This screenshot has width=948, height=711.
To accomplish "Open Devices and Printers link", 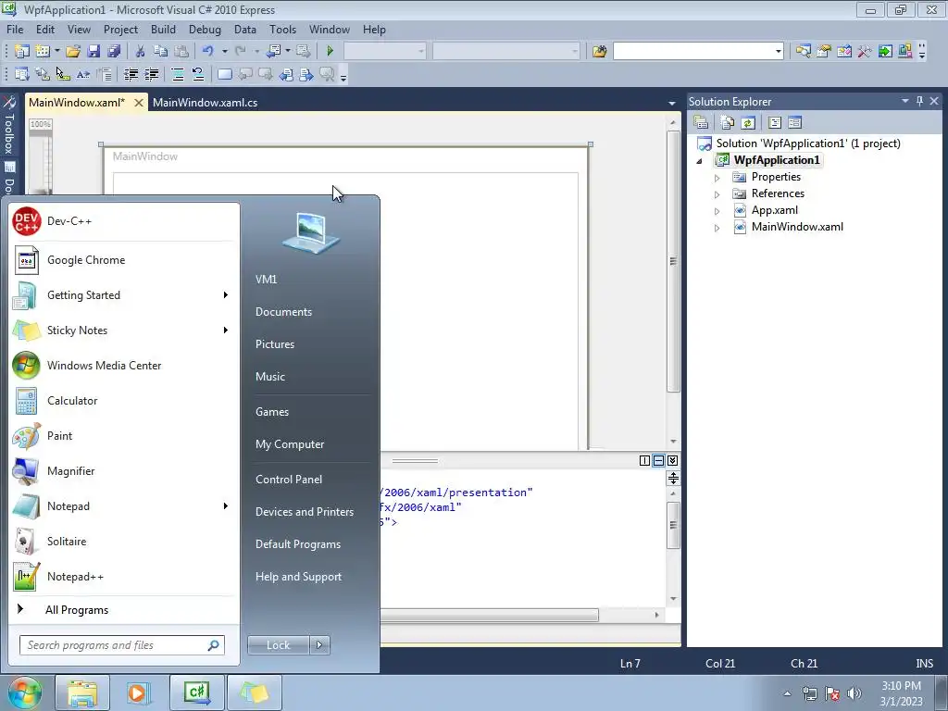I will tap(304, 512).
